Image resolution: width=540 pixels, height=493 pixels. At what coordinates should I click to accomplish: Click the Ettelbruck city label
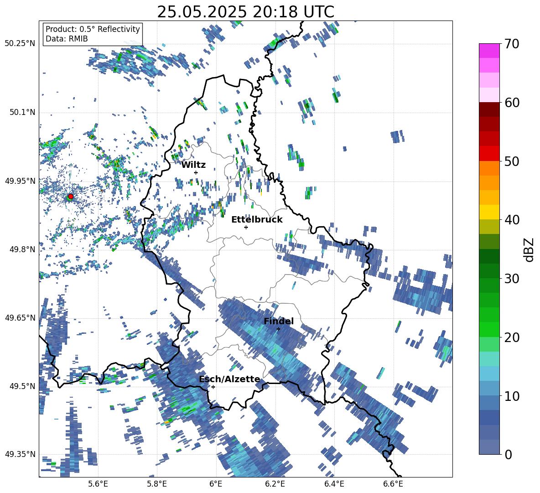[x=257, y=220]
